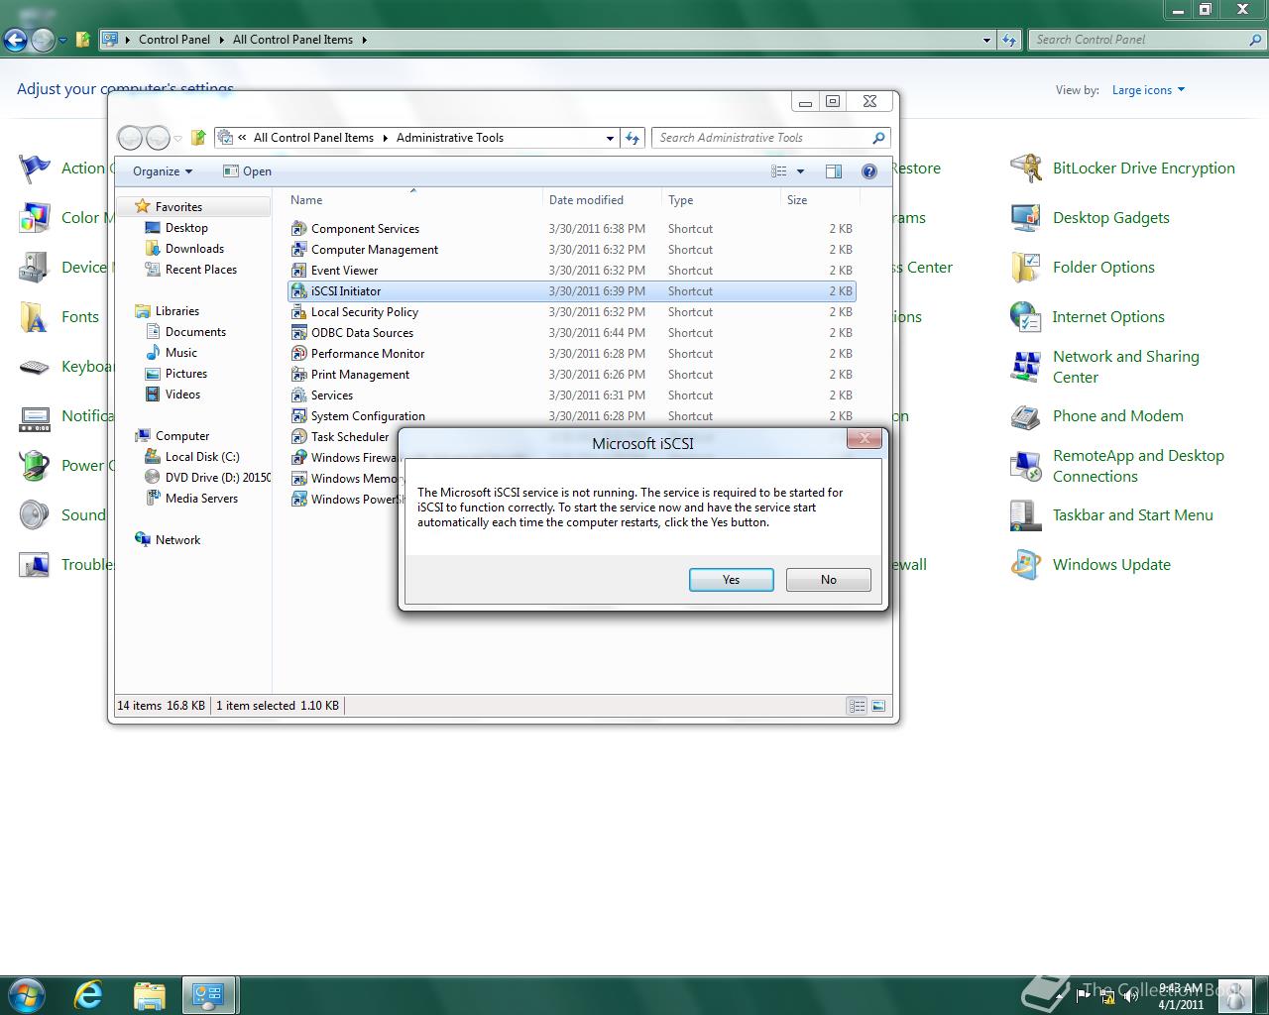
Task: Open Phone and Modem icon
Action: point(1025,416)
